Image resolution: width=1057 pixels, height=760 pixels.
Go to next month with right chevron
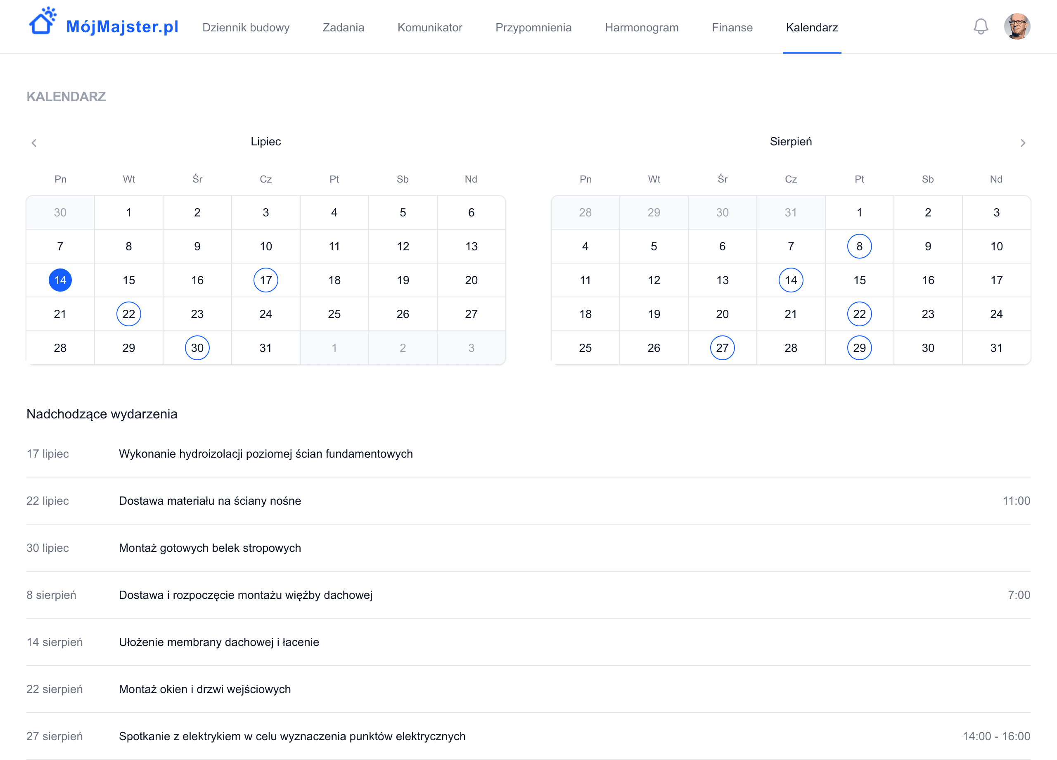1022,142
